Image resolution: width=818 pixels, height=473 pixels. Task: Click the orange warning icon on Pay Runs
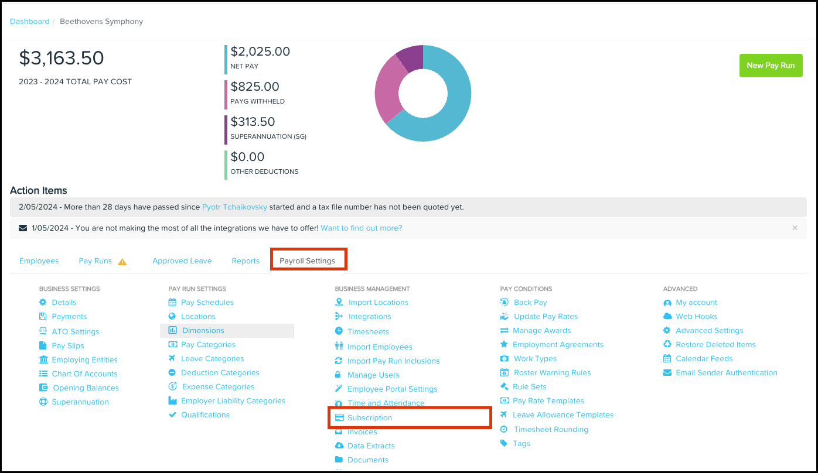[122, 262]
